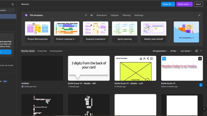The height and width of the screenshot is (116, 207).
Task: Click the Import button
Action: click(198, 4)
